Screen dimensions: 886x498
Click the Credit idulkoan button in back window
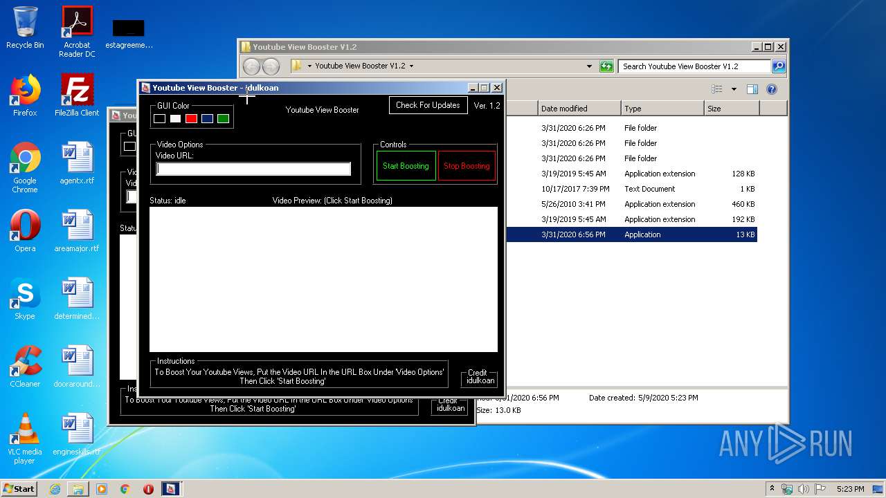[x=451, y=406]
